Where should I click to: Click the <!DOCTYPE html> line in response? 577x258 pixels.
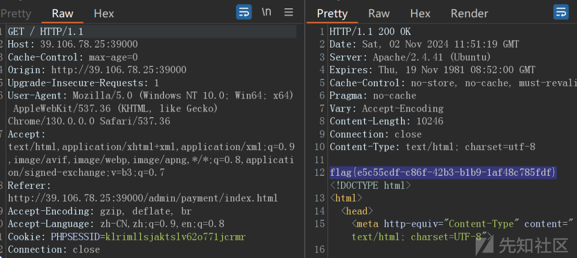point(370,185)
